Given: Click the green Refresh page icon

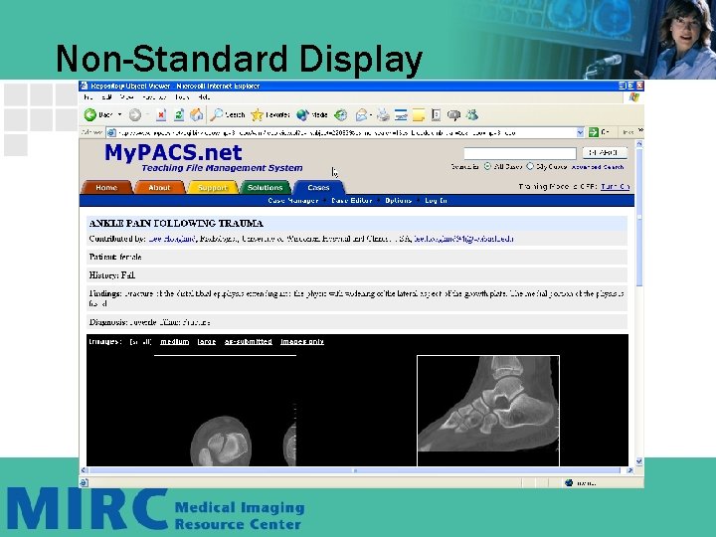Looking at the screenshot, I should [x=179, y=115].
